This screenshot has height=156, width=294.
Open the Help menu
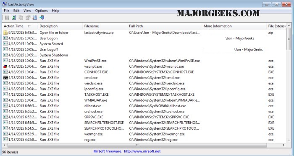point(55,10)
